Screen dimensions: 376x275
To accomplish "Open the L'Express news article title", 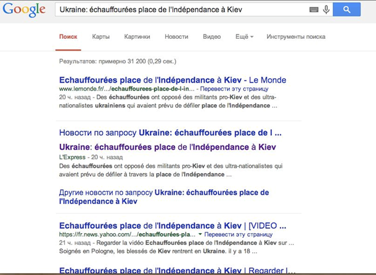I will 168,147.
